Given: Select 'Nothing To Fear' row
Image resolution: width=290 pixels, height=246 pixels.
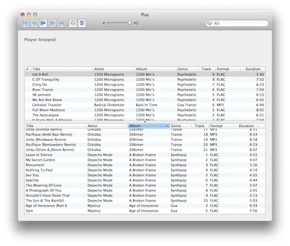Looking at the screenshot, I should (145, 170).
